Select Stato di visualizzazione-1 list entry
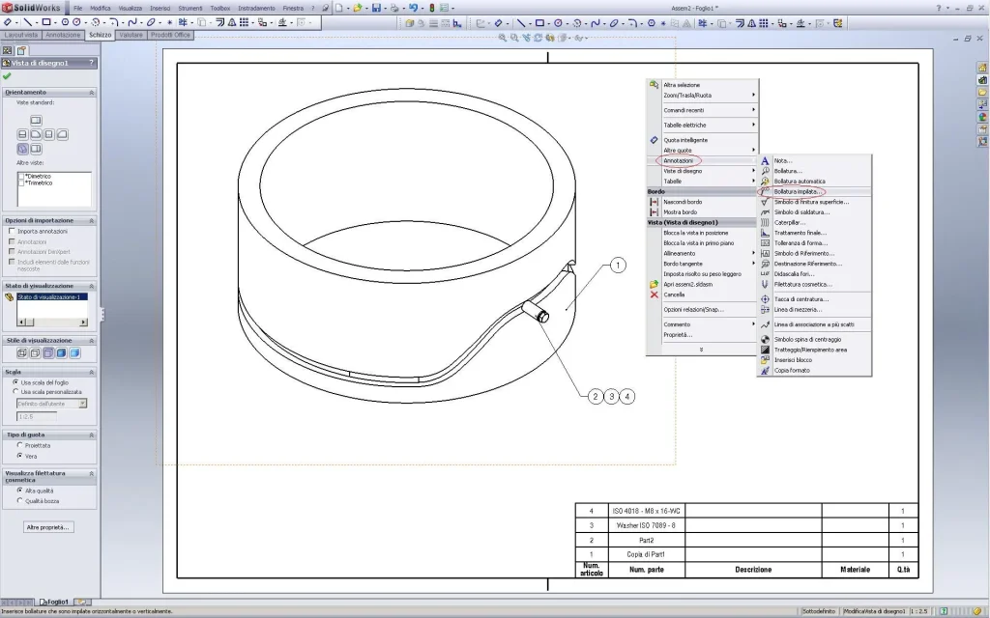Screen dimensions: 990x618 tap(52, 297)
